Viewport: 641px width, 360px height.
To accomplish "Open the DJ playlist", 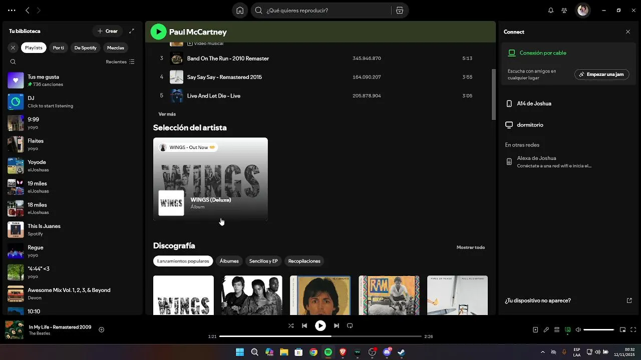I will coord(73,101).
